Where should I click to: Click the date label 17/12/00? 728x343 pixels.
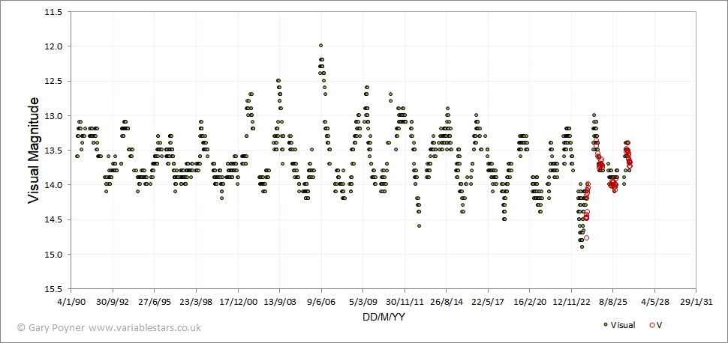[238, 301]
